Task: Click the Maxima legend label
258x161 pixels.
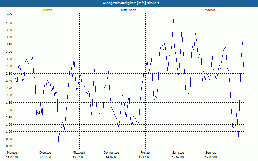Action: tap(210, 10)
